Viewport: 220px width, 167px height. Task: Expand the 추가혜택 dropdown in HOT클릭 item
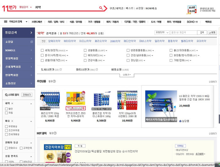coord(201,154)
